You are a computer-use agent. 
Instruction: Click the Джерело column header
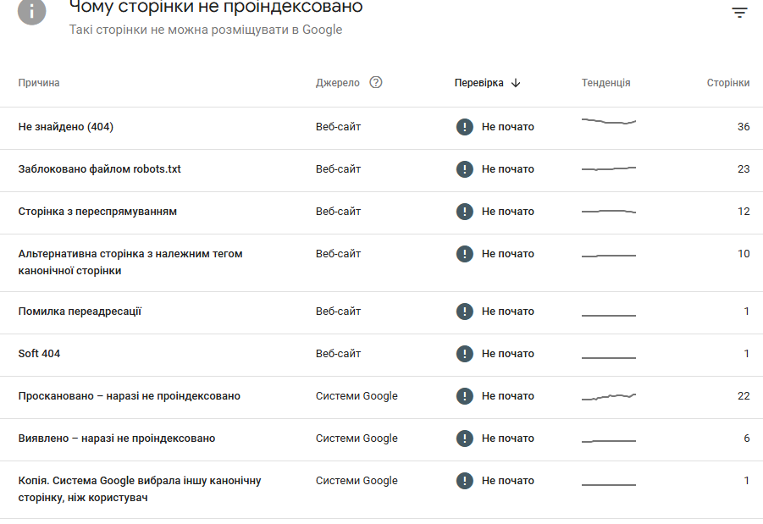(x=337, y=83)
